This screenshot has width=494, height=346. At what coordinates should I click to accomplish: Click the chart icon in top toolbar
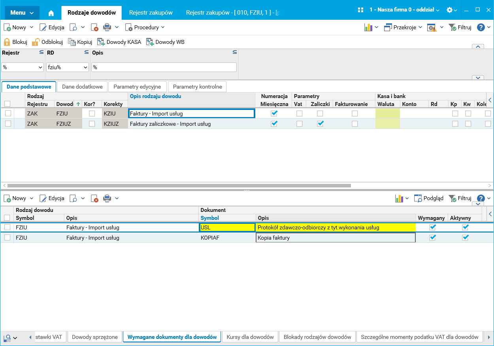(x=368, y=27)
